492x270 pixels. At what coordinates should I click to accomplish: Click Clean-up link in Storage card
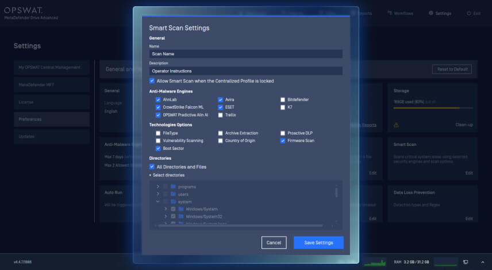(x=464, y=125)
